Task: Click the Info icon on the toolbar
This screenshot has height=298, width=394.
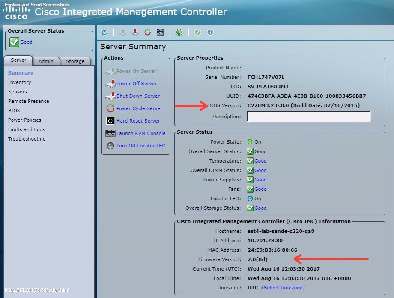Action: pyautogui.click(x=210, y=32)
